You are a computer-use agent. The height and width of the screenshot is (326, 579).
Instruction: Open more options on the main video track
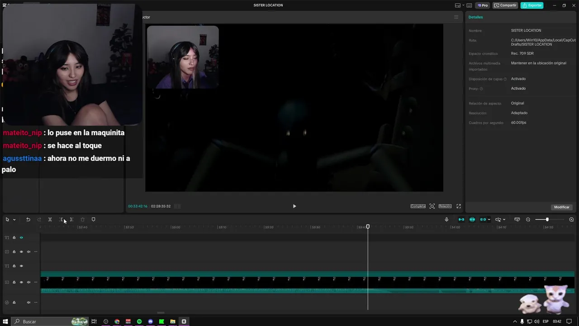(x=36, y=282)
